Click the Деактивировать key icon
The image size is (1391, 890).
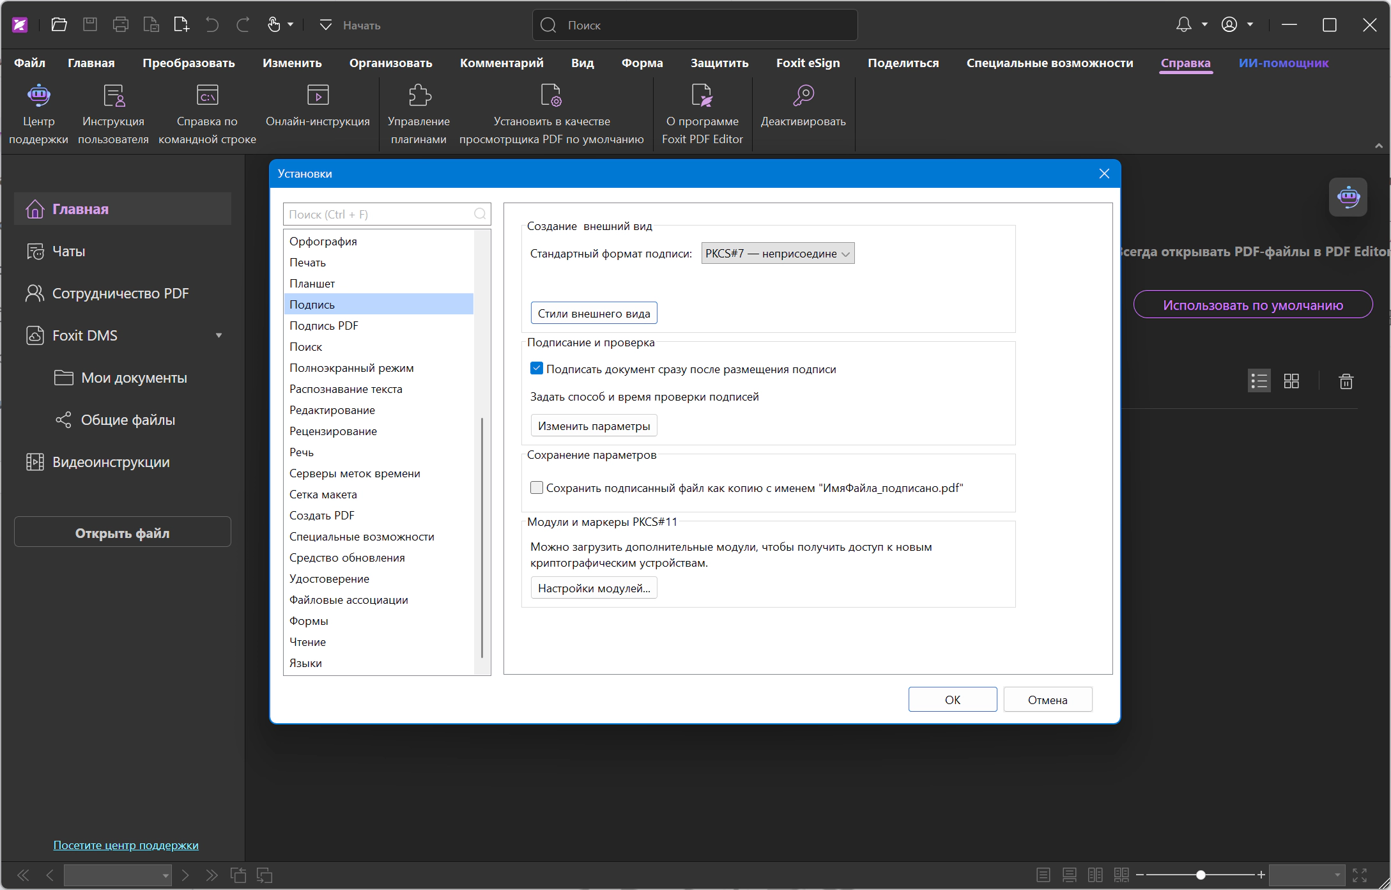click(x=803, y=95)
